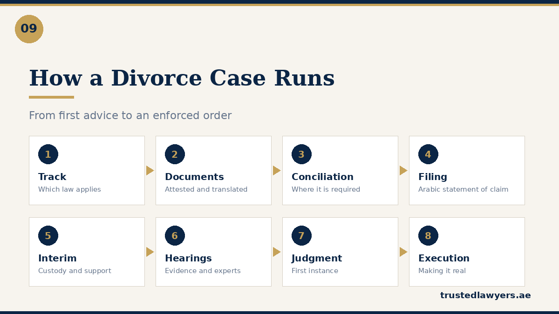Click the arrow between Judgment and Execution
The width and height of the screenshot is (559, 314).
coord(403,252)
